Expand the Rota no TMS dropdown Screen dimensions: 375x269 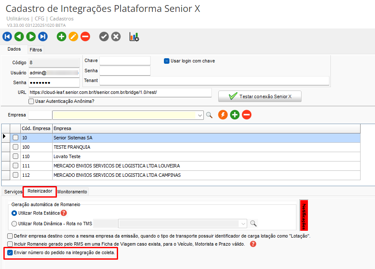point(243,224)
